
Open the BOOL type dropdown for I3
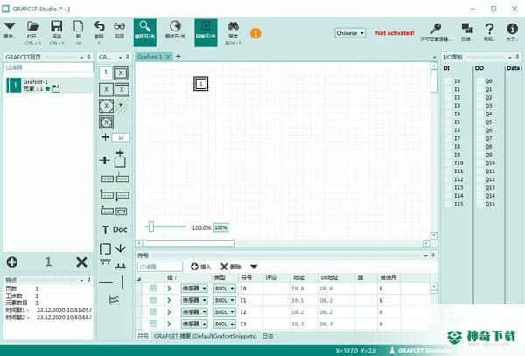pos(224,324)
